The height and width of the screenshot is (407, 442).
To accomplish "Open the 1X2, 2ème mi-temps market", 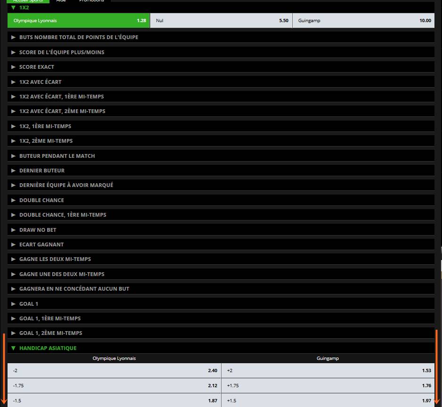I will 221,141.
